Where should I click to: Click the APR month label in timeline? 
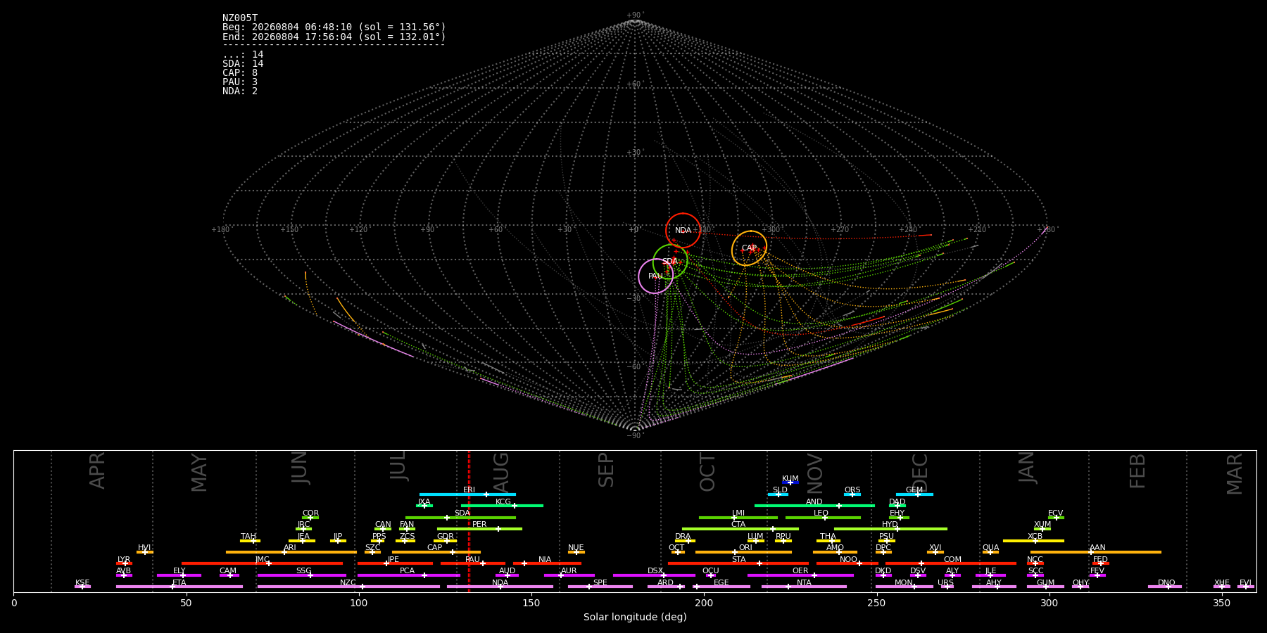(x=97, y=470)
